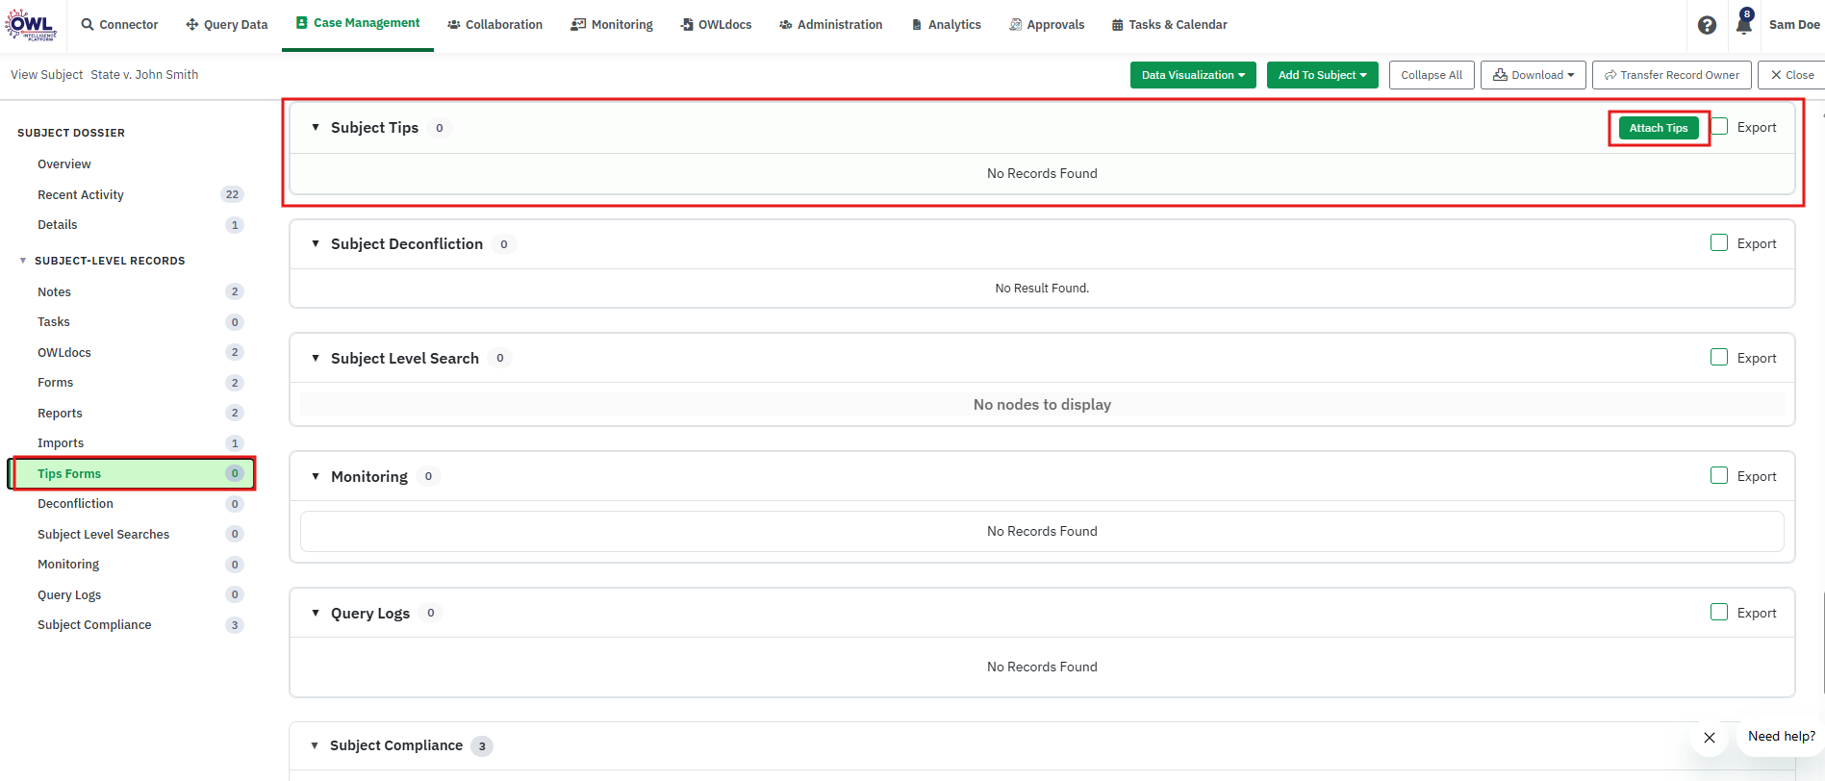Open the Query Data menu
This screenshot has height=781, width=1825.
point(227,25)
